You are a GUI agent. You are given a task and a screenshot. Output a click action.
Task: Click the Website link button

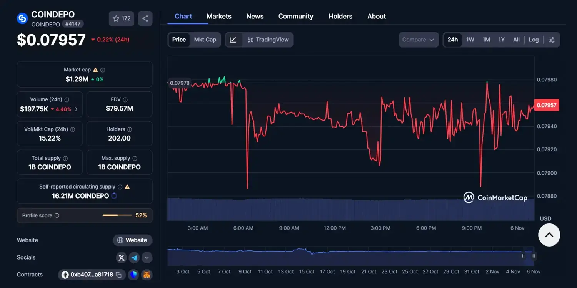[132, 240]
